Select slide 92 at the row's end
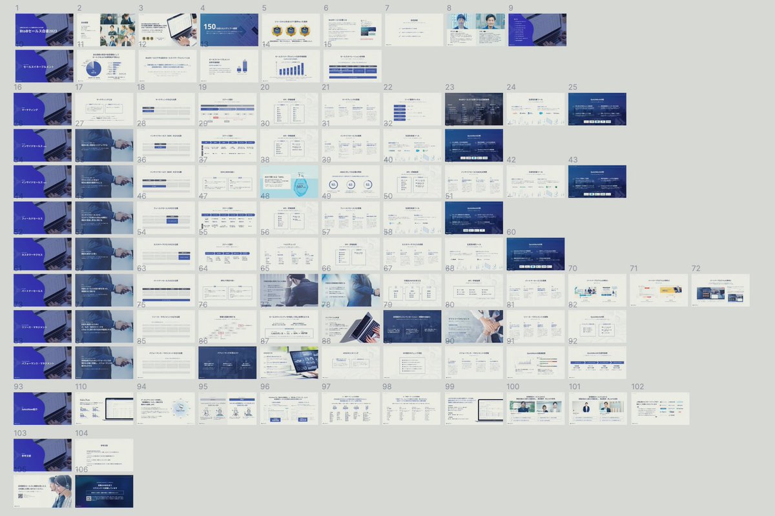This screenshot has width=775, height=516. (x=599, y=362)
